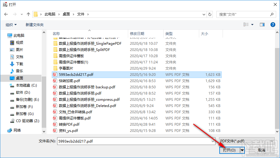280x158 pixels.
Task: Click PDF icon of 资料_ys.pdf
Action: pos(55,131)
